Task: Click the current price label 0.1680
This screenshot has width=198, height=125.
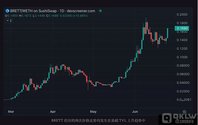Action: 182,28
